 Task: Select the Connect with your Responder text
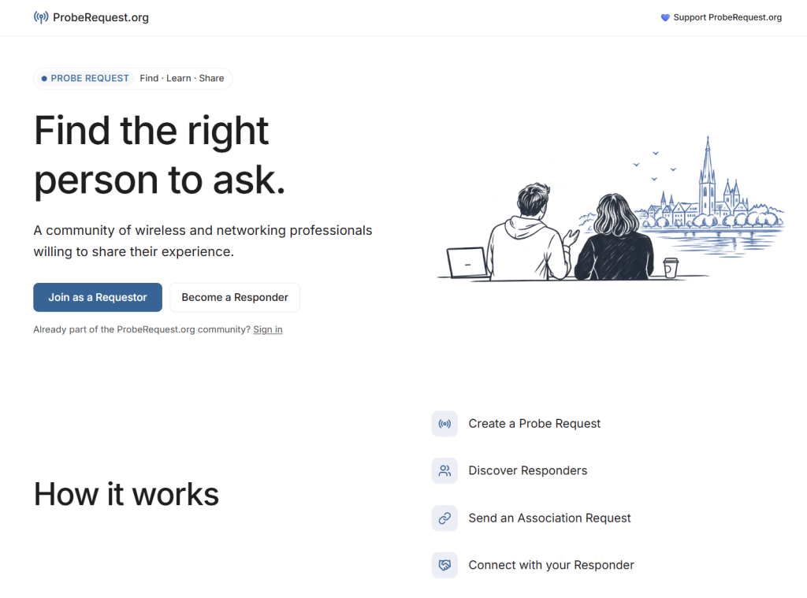point(551,565)
